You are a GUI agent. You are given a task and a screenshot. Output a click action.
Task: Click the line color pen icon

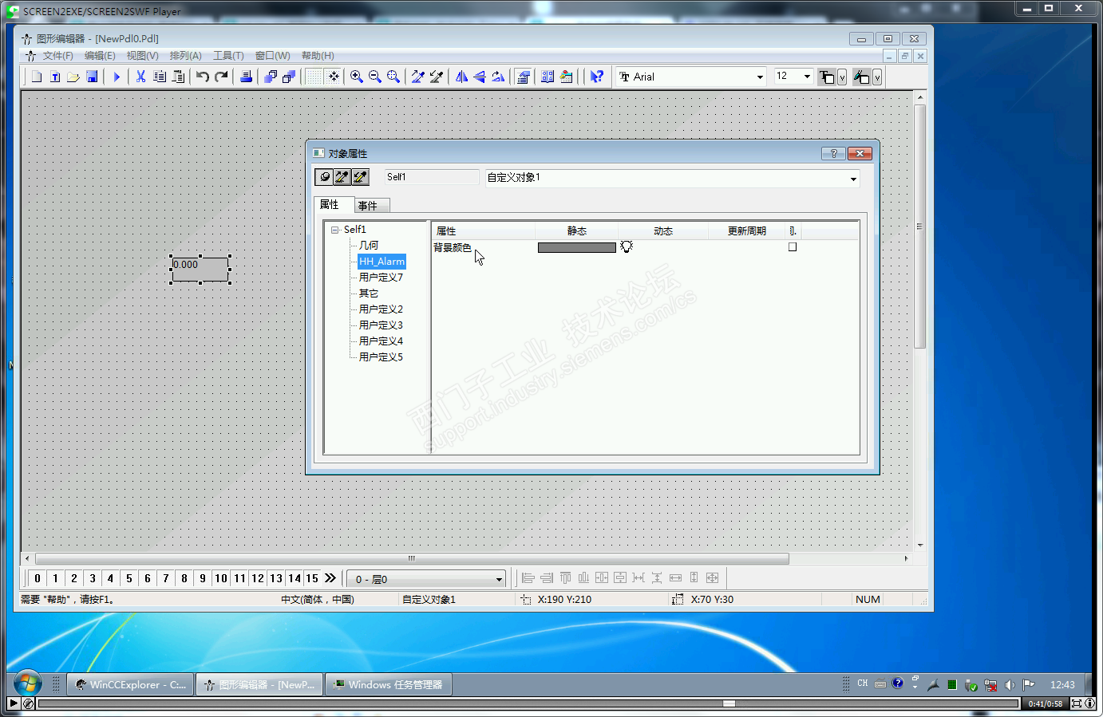click(861, 77)
